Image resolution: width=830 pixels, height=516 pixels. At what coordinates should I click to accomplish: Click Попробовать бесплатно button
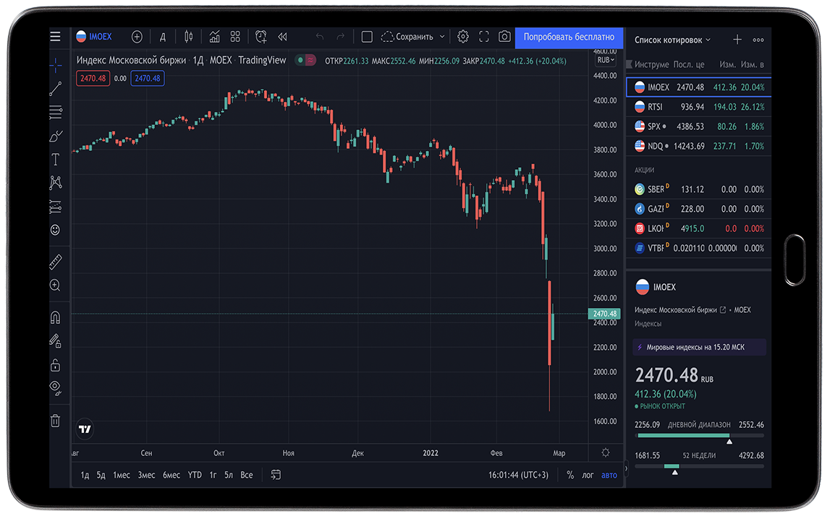point(569,37)
